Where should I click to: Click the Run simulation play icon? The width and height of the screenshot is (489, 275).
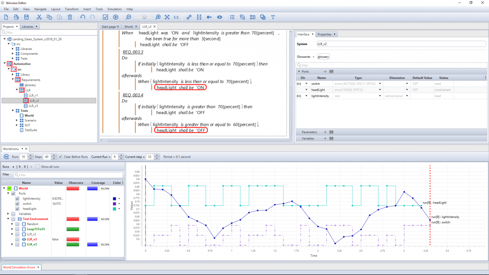116,17
